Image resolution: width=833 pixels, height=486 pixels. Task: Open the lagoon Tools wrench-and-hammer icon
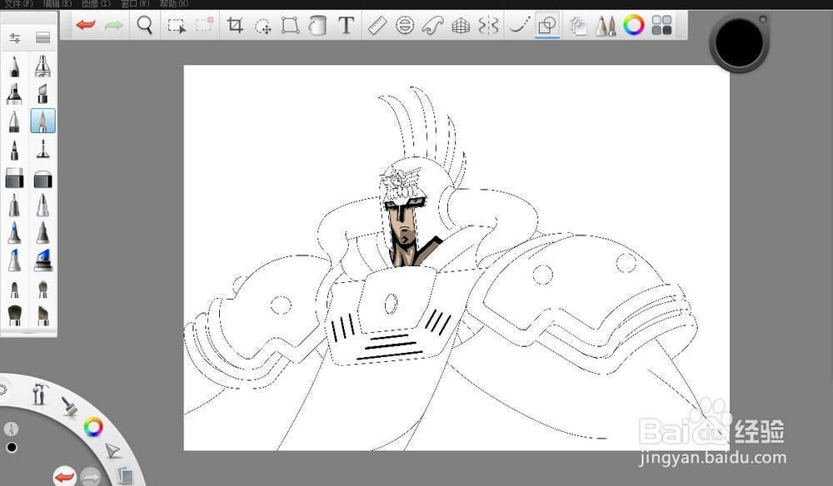click(x=39, y=394)
